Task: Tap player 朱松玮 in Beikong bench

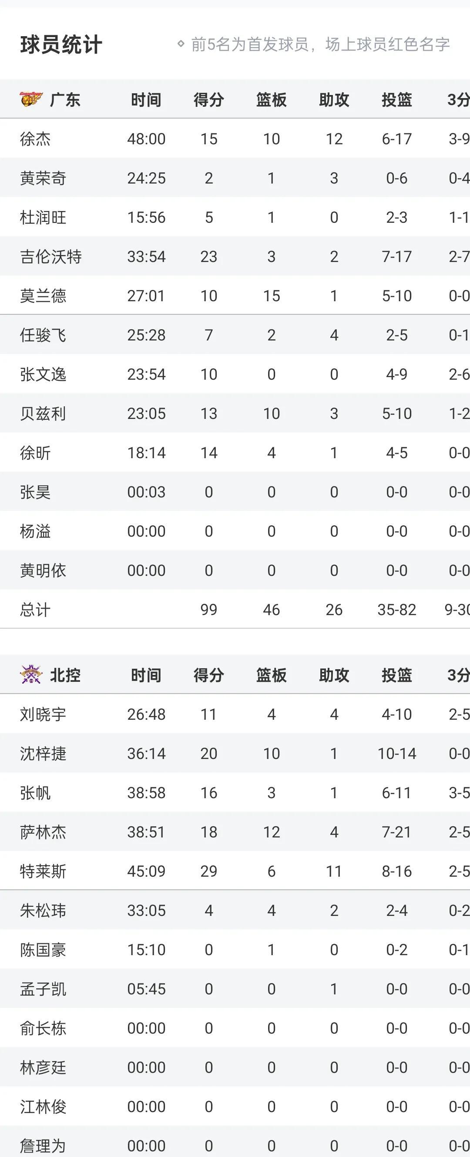Action: 43,910
